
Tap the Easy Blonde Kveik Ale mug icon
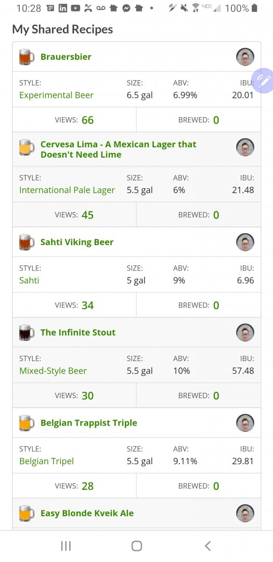click(27, 513)
